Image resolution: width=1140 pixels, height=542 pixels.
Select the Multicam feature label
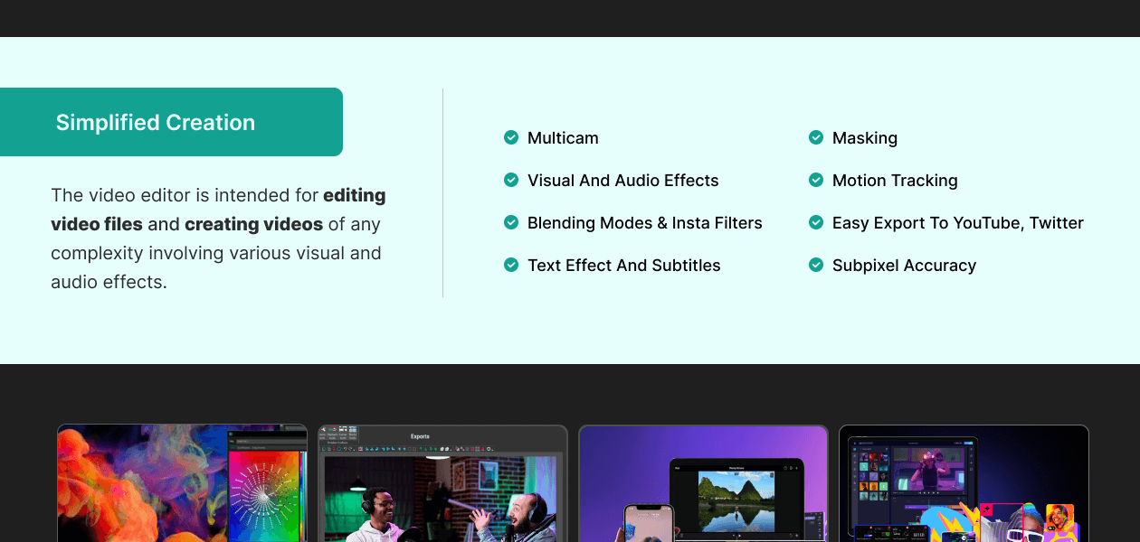tap(563, 137)
